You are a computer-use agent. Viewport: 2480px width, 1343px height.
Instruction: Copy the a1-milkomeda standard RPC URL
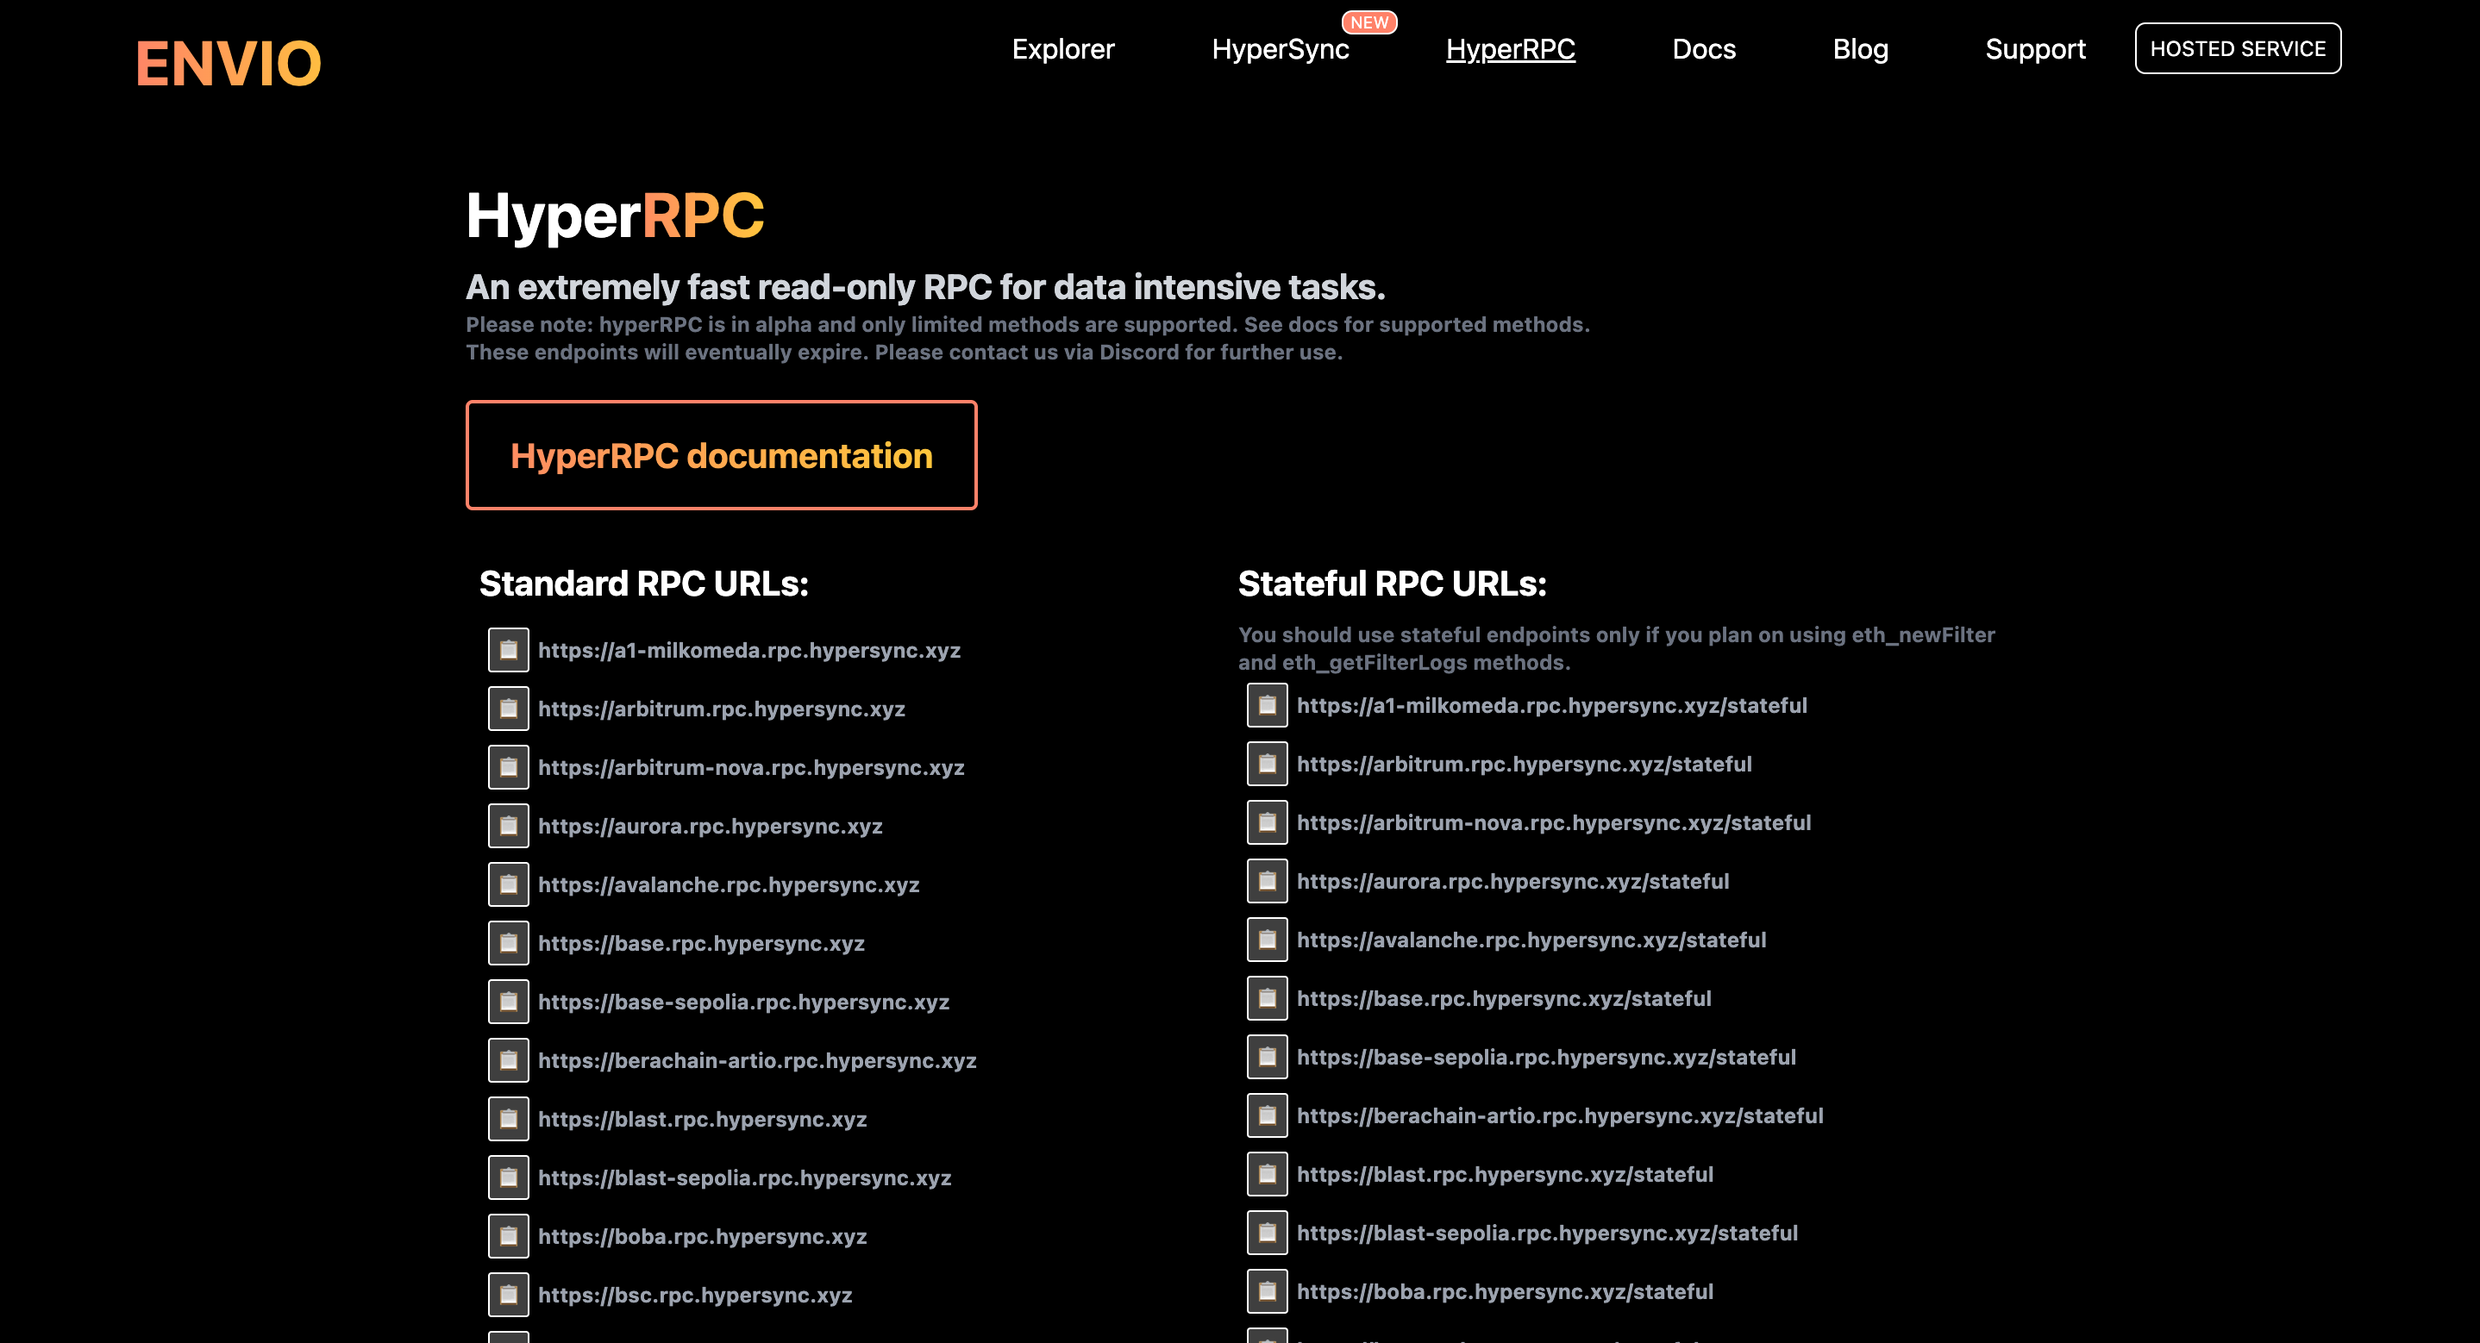point(508,650)
